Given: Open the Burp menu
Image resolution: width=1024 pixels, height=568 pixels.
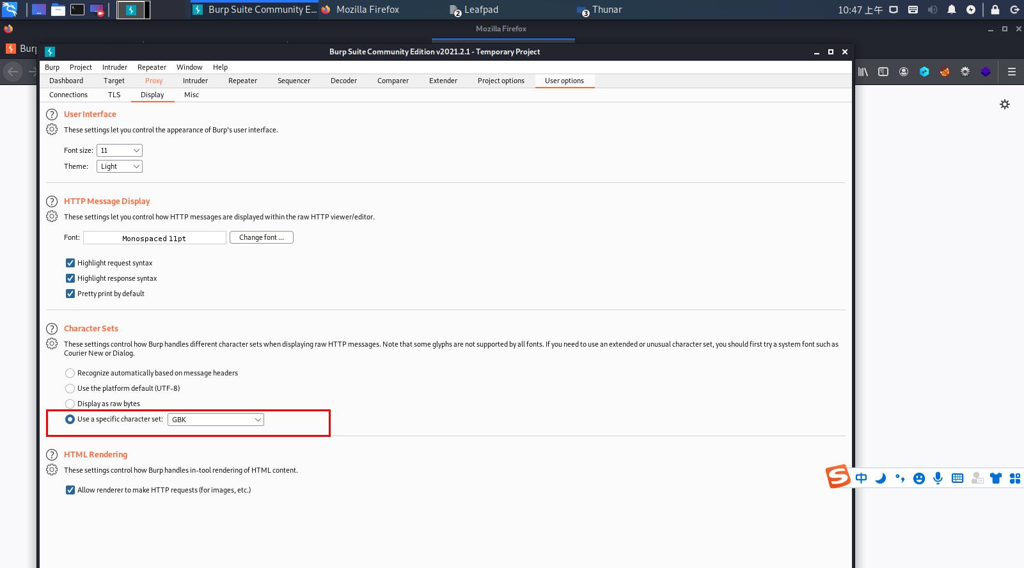Looking at the screenshot, I should pos(52,67).
